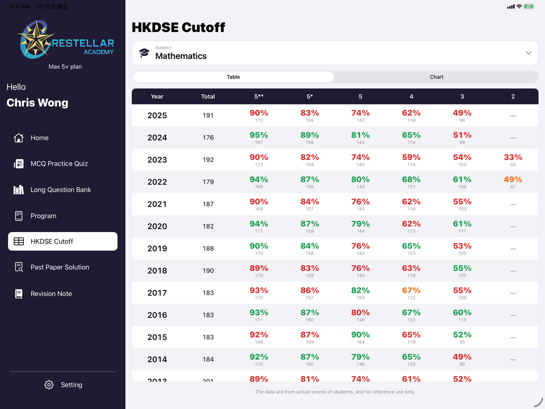Click the level 2 column header
The width and height of the screenshot is (545, 409).
coord(513,97)
